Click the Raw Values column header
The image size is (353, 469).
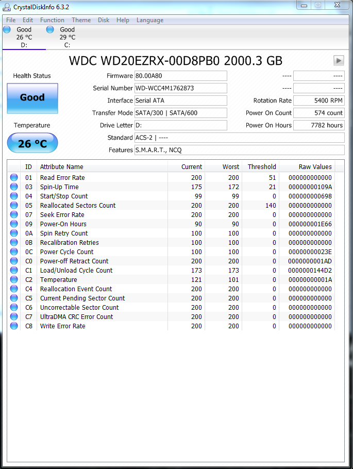tap(307, 166)
